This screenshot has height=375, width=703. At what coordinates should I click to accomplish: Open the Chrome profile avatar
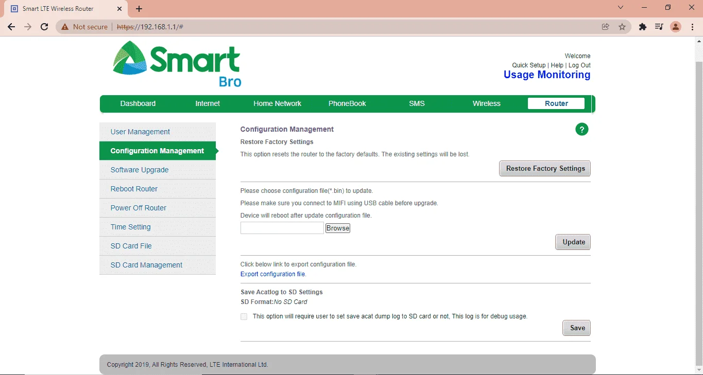point(676,27)
